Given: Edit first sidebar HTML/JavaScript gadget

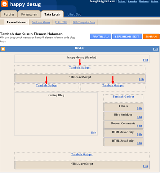Looking at the screenshot, I should click(139, 134).
